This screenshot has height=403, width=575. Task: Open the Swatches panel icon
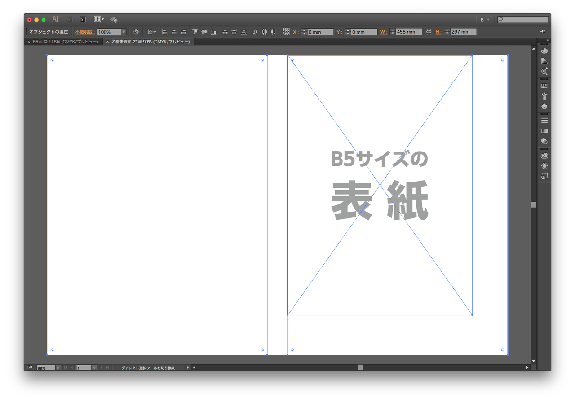point(544,85)
